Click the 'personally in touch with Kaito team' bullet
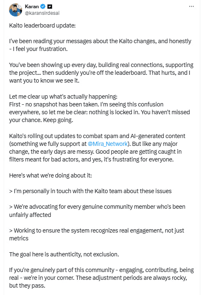This screenshot has width=206, height=295. 91,191
